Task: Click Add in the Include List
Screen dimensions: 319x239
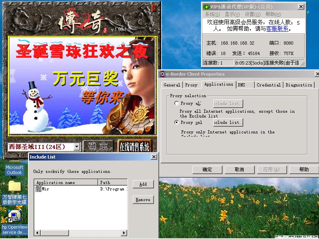Action: tap(143, 184)
